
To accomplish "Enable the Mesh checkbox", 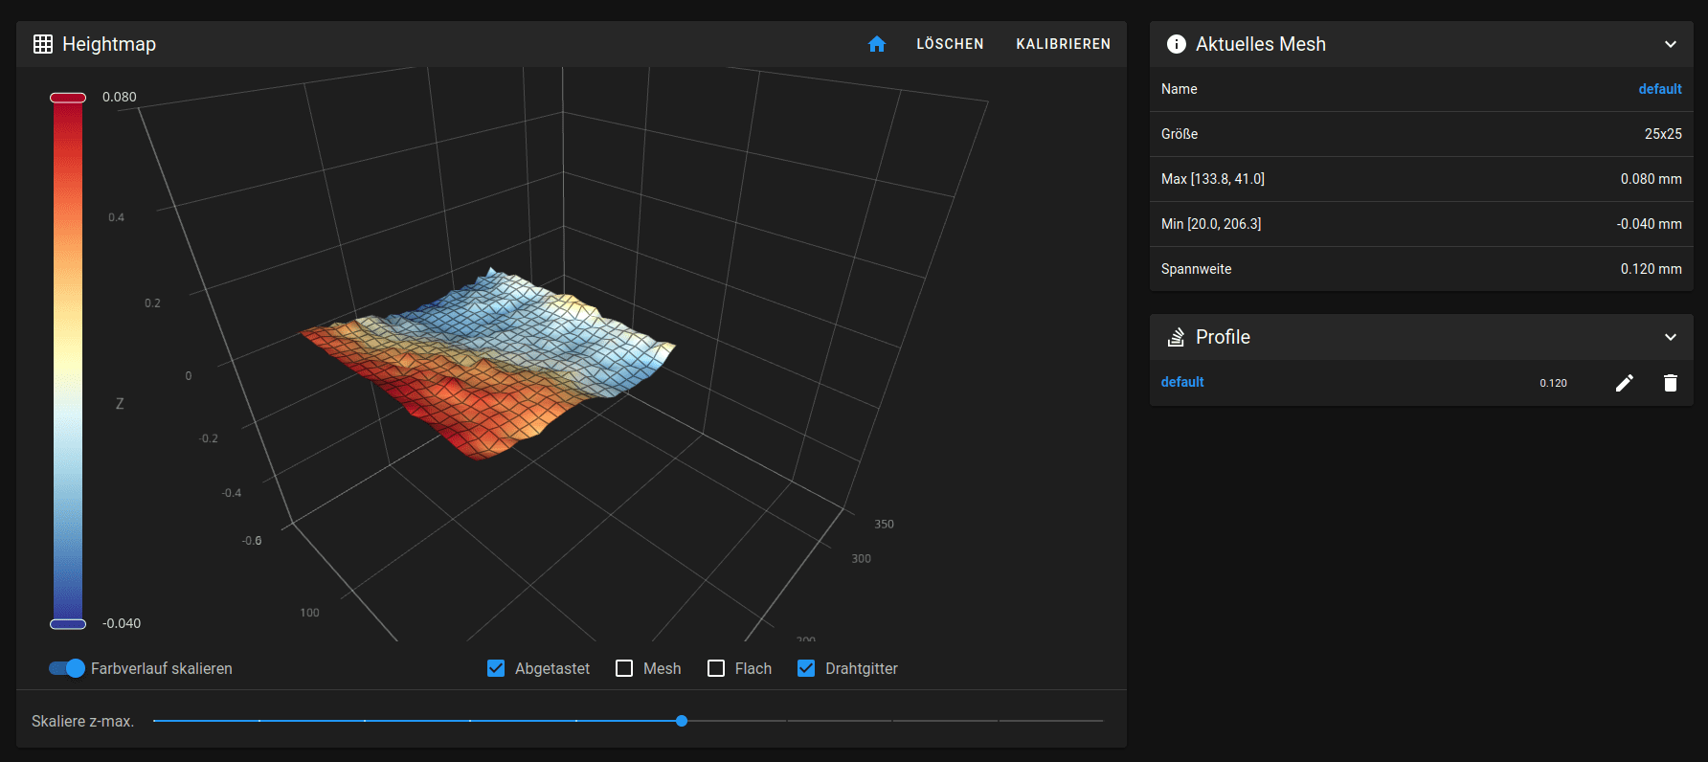I will tap(624, 668).
